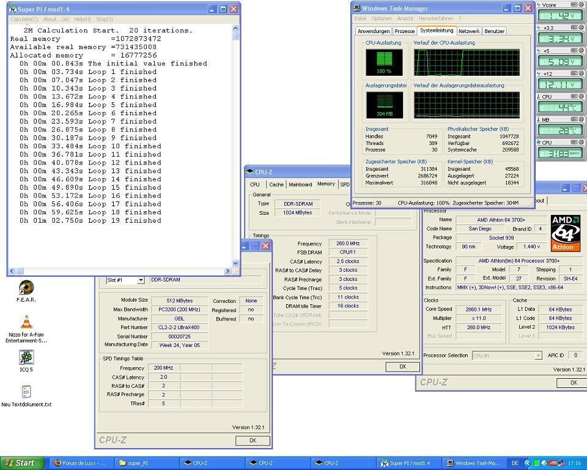Open Herunterfahren menu in Task-Manager
587x470 pixels.
[x=436, y=18]
